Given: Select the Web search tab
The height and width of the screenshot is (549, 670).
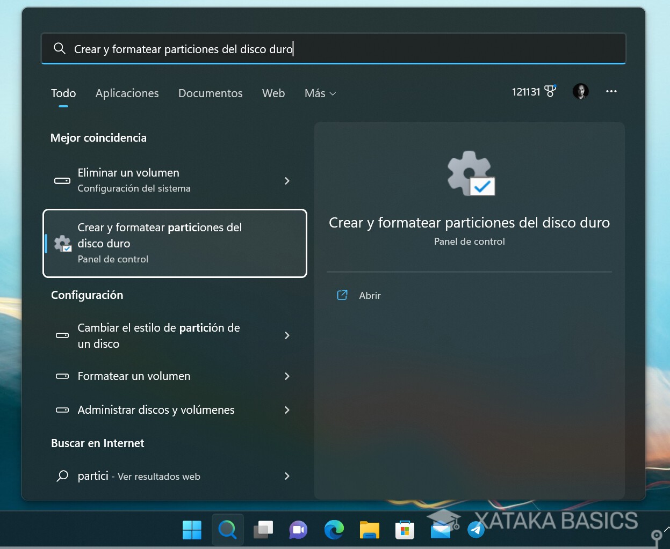Looking at the screenshot, I should click(273, 93).
